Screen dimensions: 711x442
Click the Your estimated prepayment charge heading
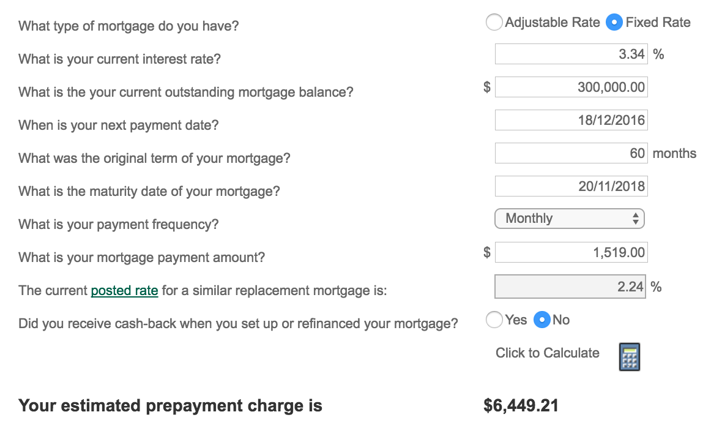(x=170, y=406)
